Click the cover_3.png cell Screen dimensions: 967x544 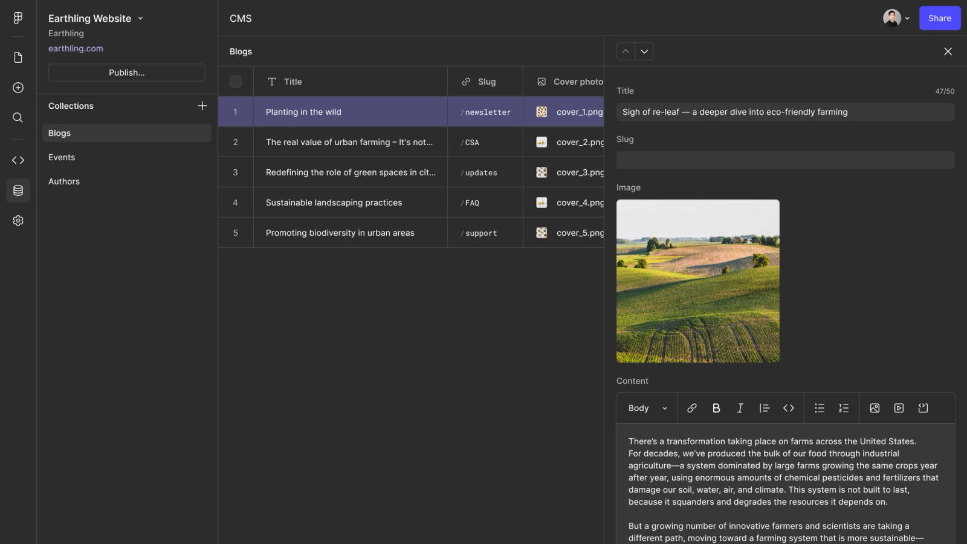564,172
